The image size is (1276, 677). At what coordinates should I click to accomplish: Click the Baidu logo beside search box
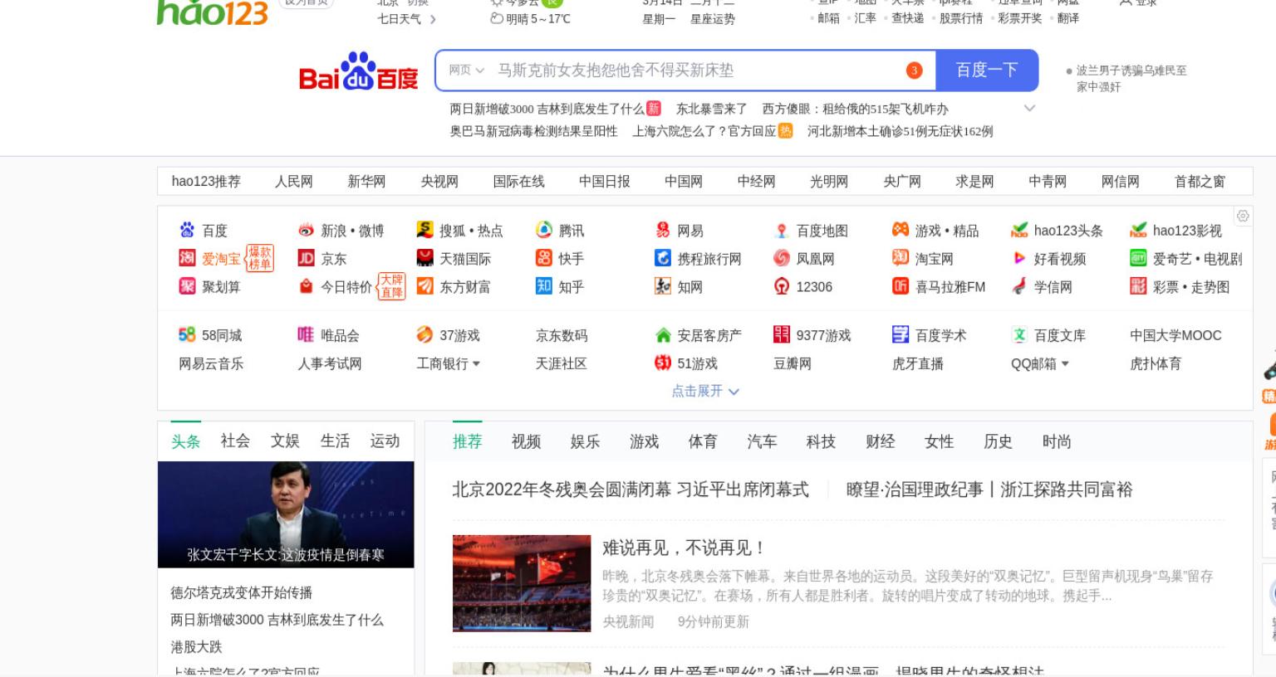[x=358, y=71]
